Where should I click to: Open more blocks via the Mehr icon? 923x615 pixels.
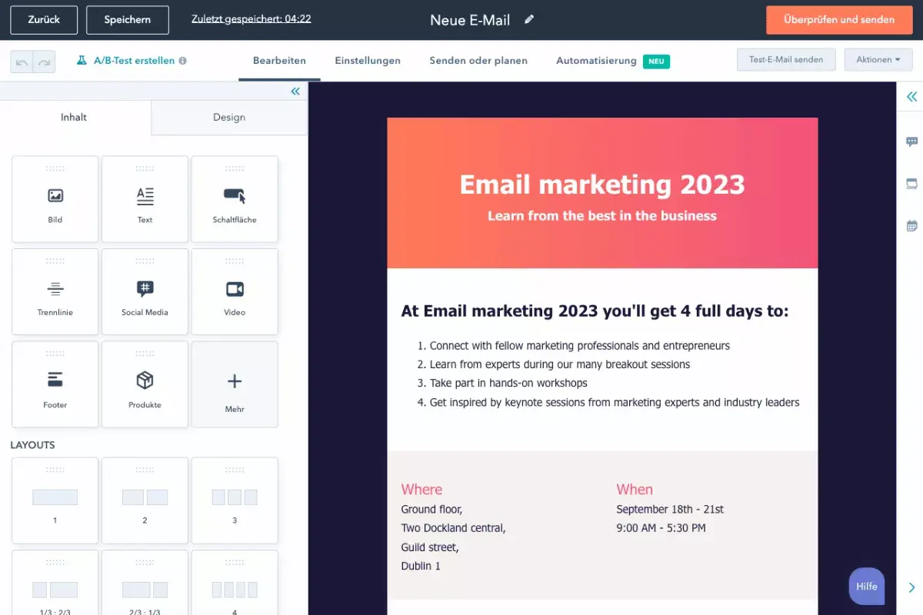[x=234, y=384]
